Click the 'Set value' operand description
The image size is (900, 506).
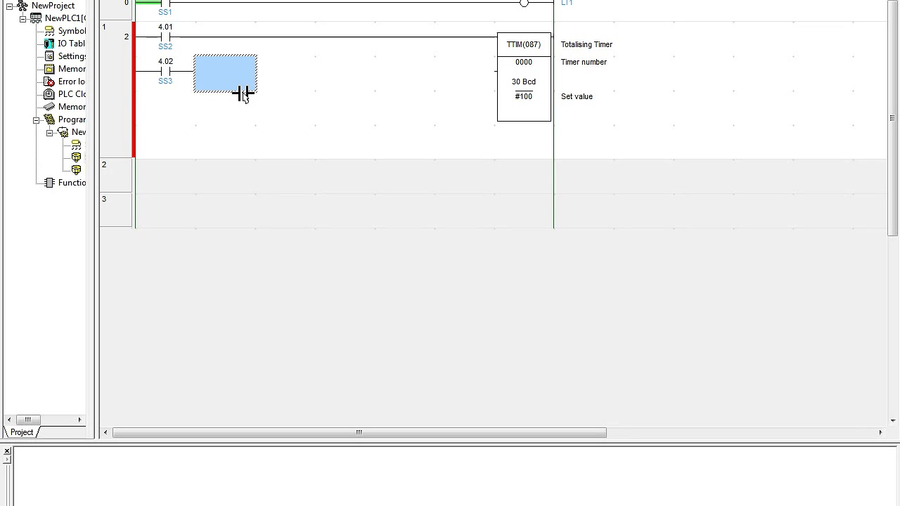coord(577,96)
